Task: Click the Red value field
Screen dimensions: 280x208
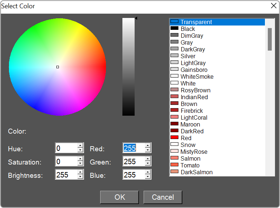Action: (134, 148)
